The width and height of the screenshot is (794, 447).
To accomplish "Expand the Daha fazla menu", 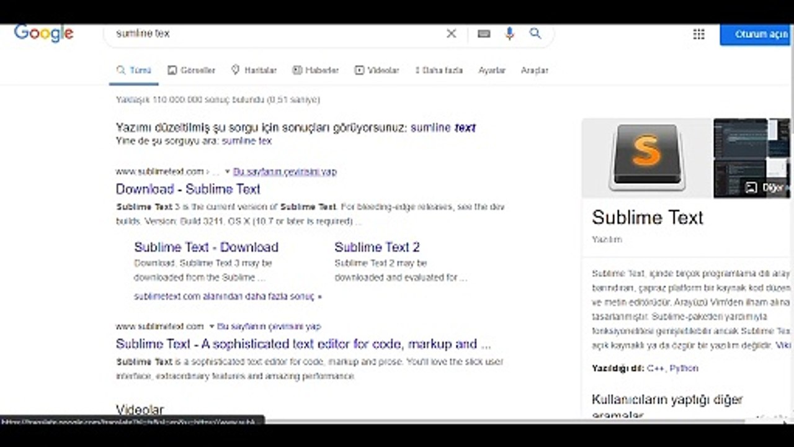I will point(439,70).
